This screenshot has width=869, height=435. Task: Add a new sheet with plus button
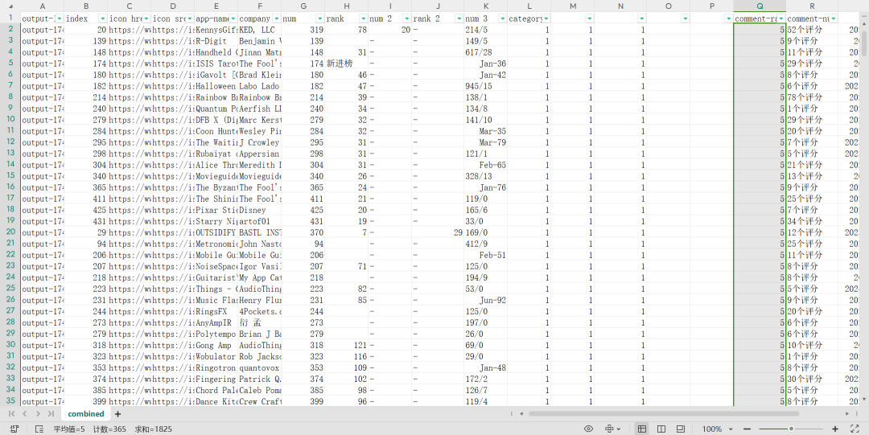click(117, 414)
